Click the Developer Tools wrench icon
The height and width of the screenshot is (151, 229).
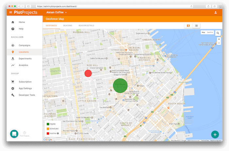[13, 95]
